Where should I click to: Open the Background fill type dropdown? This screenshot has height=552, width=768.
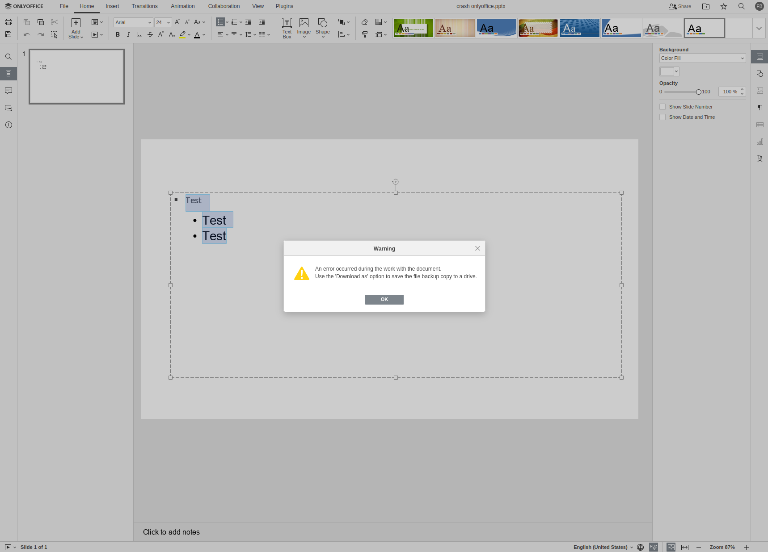click(x=701, y=58)
